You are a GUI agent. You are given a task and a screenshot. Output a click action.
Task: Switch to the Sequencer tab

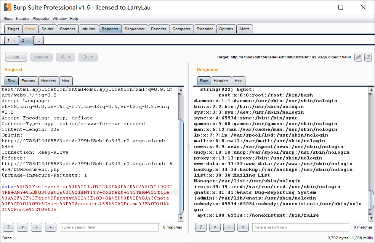pos(135,29)
